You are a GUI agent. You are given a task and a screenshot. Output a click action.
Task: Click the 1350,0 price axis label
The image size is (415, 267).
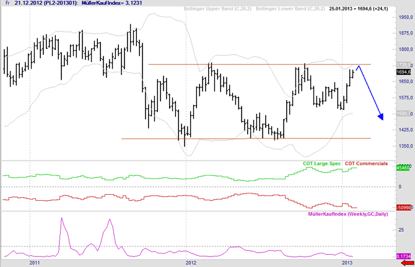[406, 146]
